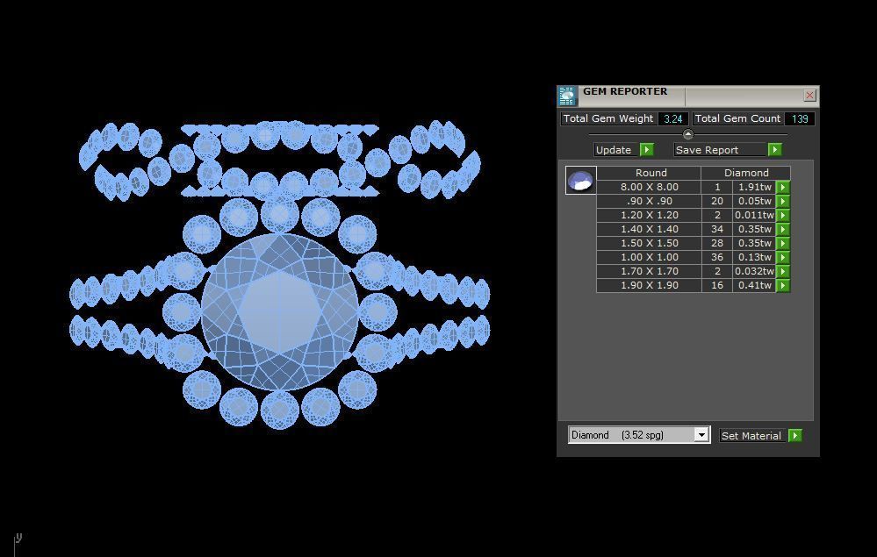This screenshot has width=877, height=557.
Task: Click green arrow for 1.90 X 1.90 row
Action: click(x=783, y=285)
